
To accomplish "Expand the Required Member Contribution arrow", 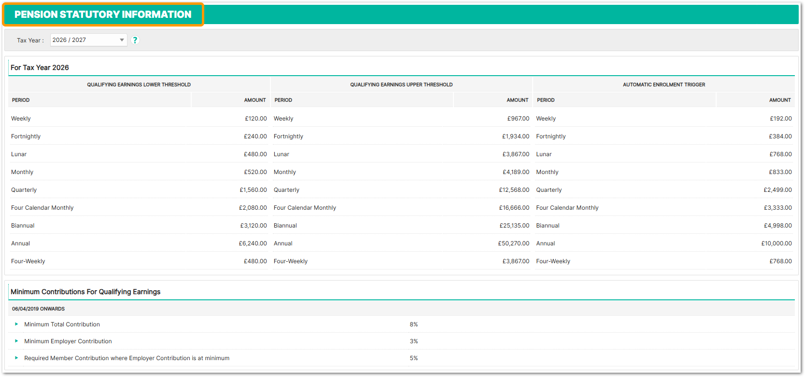I will (x=16, y=358).
